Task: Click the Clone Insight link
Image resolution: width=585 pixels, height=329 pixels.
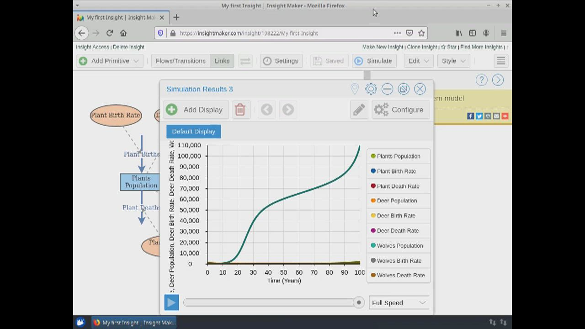Action: point(422,47)
